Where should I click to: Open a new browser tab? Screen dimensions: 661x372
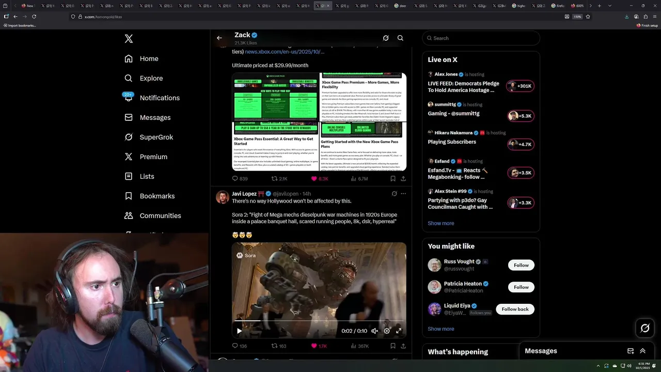click(x=599, y=6)
